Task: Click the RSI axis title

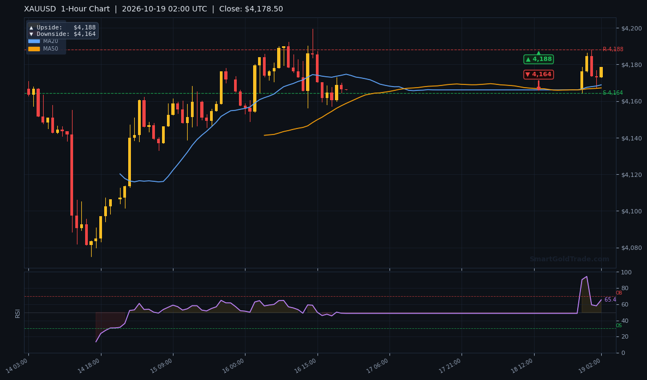Action: pyautogui.click(x=18, y=313)
